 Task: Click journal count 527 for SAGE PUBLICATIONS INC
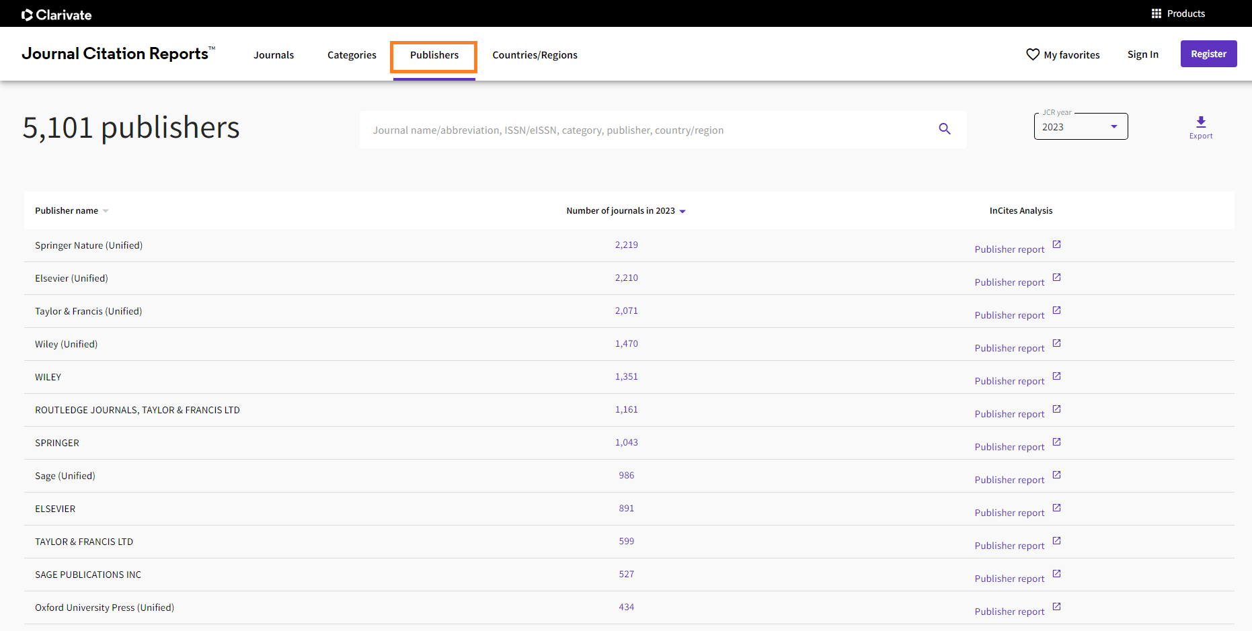[x=627, y=574]
